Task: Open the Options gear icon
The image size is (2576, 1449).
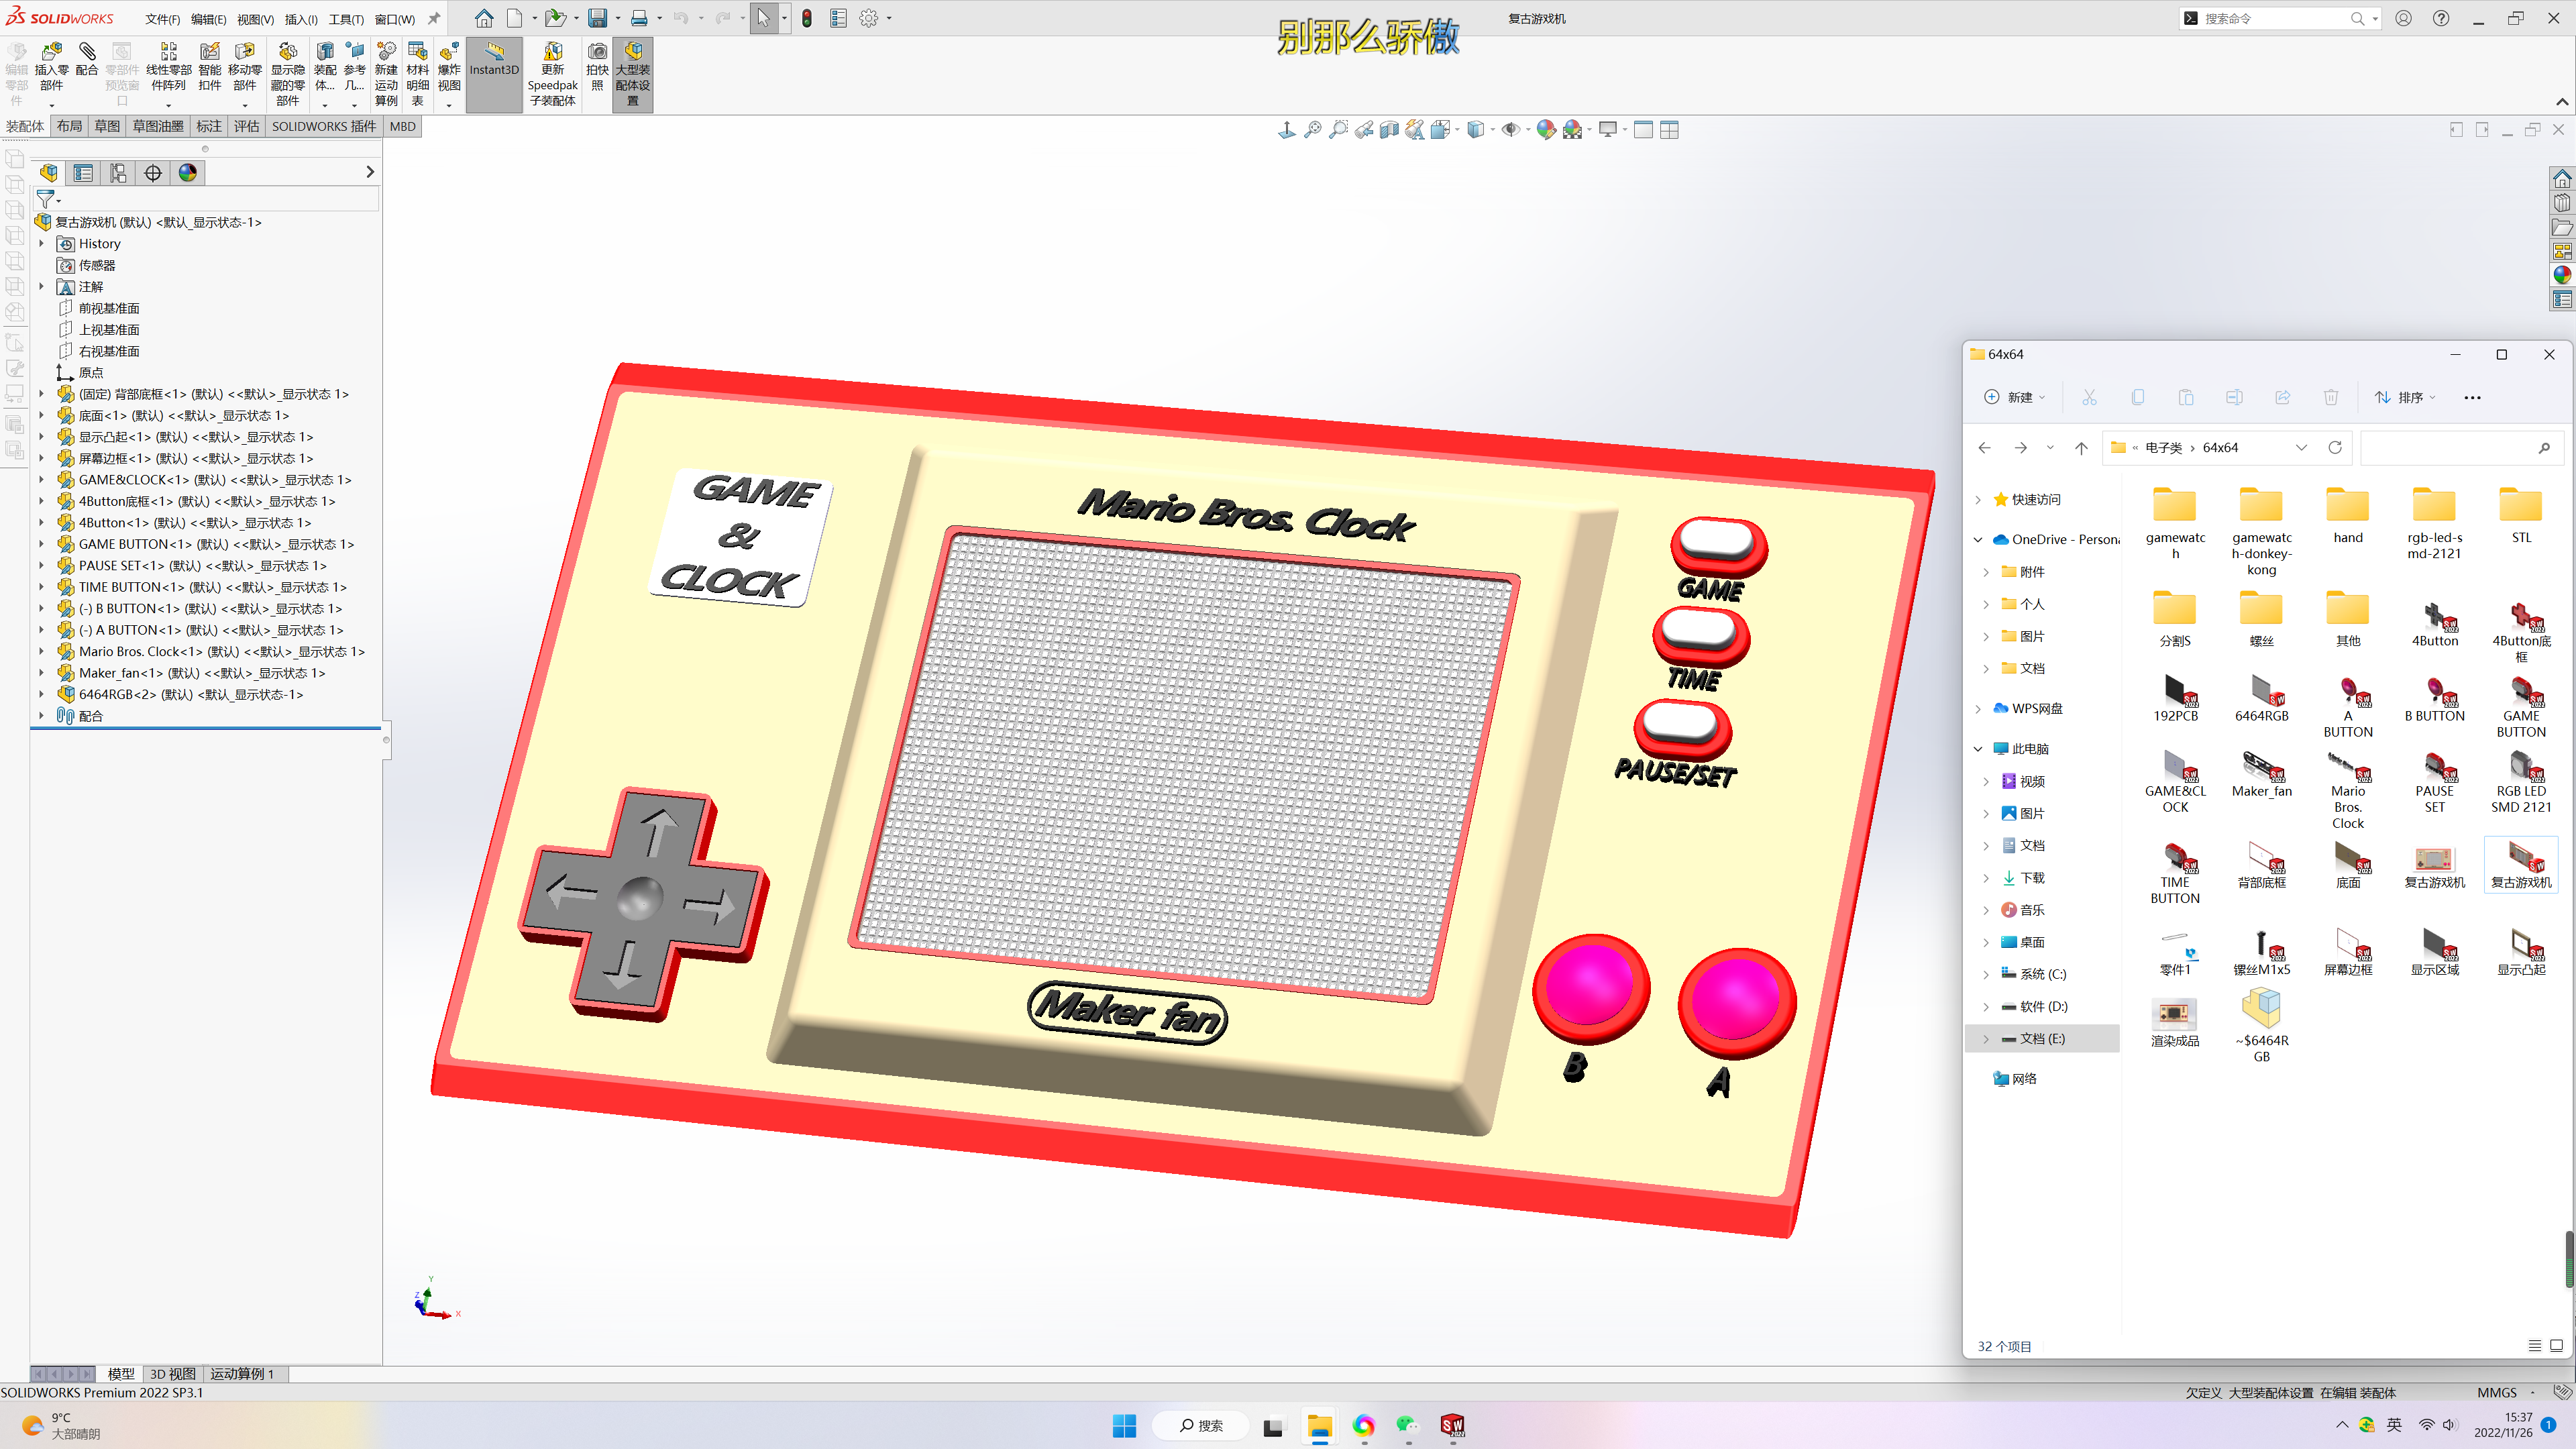Action: point(869,18)
